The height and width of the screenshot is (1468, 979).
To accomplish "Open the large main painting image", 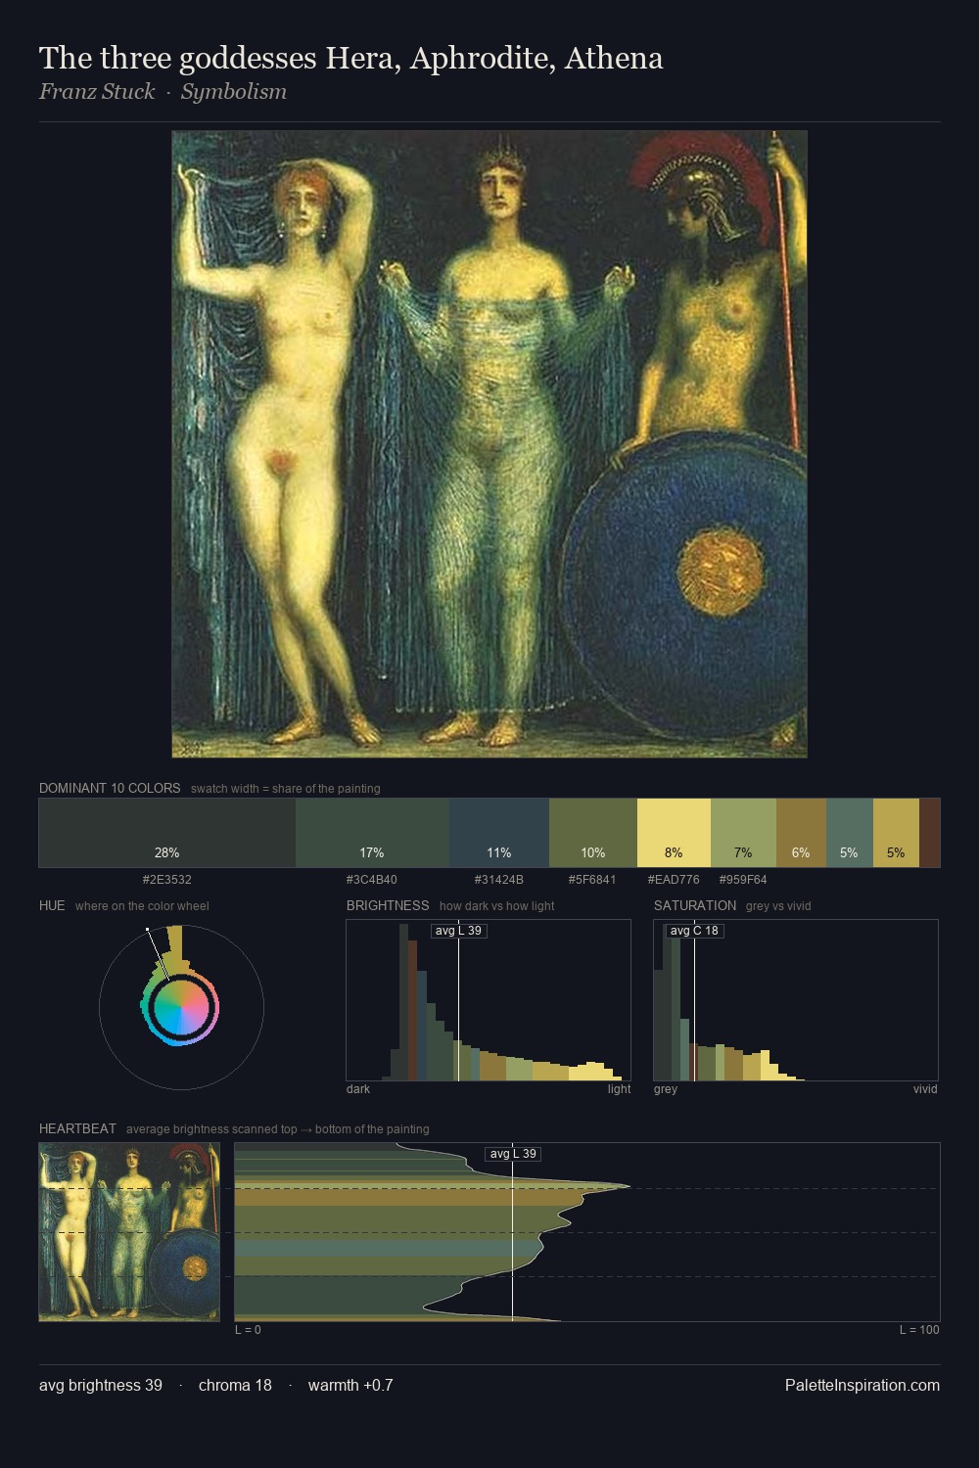I will (x=489, y=444).
